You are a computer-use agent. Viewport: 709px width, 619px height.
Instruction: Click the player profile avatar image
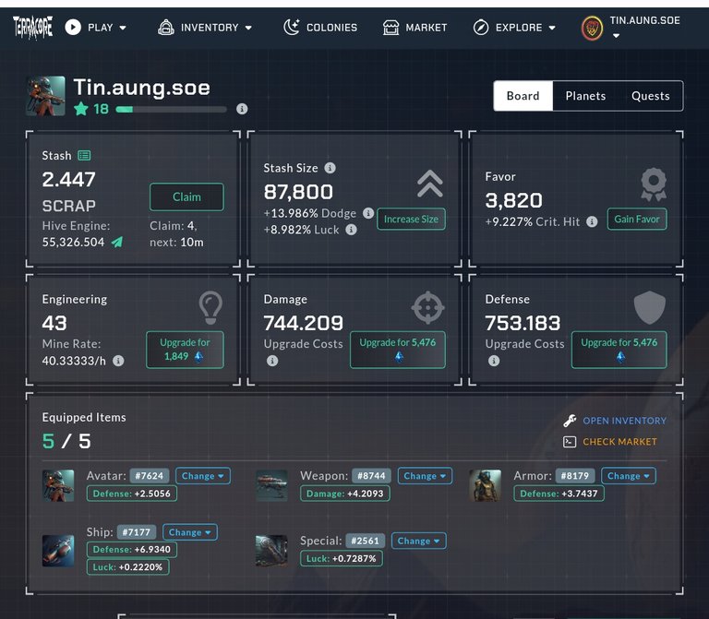point(45,96)
